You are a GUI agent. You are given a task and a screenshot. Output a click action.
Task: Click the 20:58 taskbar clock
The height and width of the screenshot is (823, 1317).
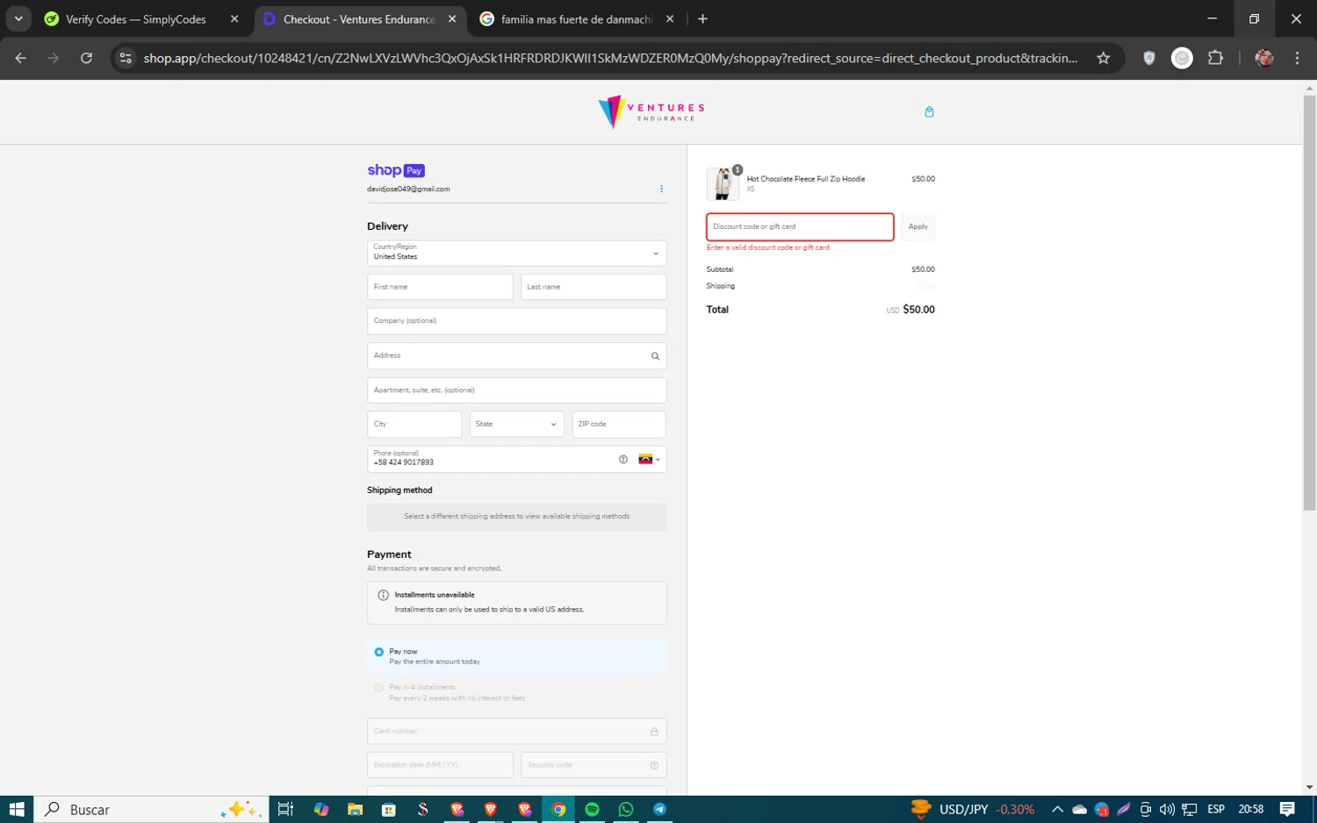(1251, 809)
